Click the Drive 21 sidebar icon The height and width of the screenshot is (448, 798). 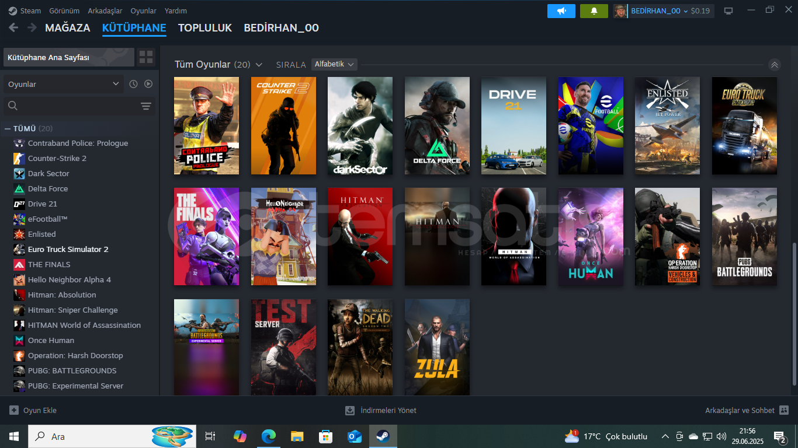tap(19, 204)
